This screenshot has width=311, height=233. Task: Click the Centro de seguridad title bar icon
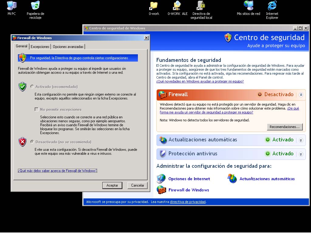[x=86, y=28]
